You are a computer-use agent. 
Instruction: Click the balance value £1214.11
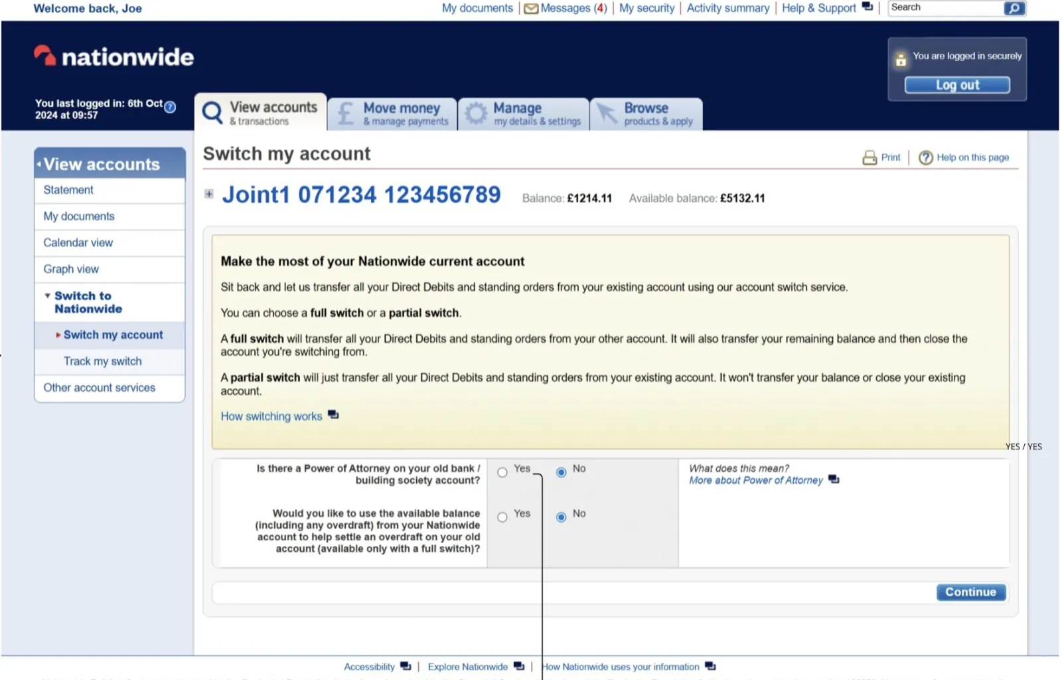pyautogui.click(x=589, y=199)
